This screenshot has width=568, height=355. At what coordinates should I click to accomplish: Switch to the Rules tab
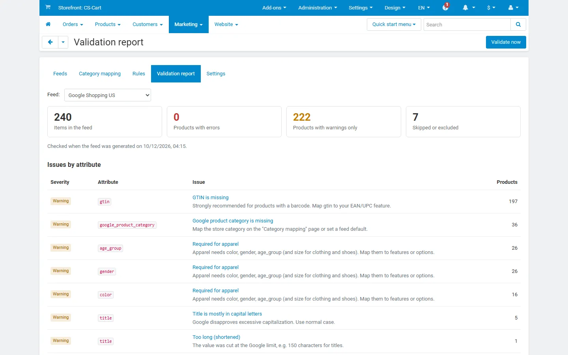pyautogui.click(x=139, y=74)
